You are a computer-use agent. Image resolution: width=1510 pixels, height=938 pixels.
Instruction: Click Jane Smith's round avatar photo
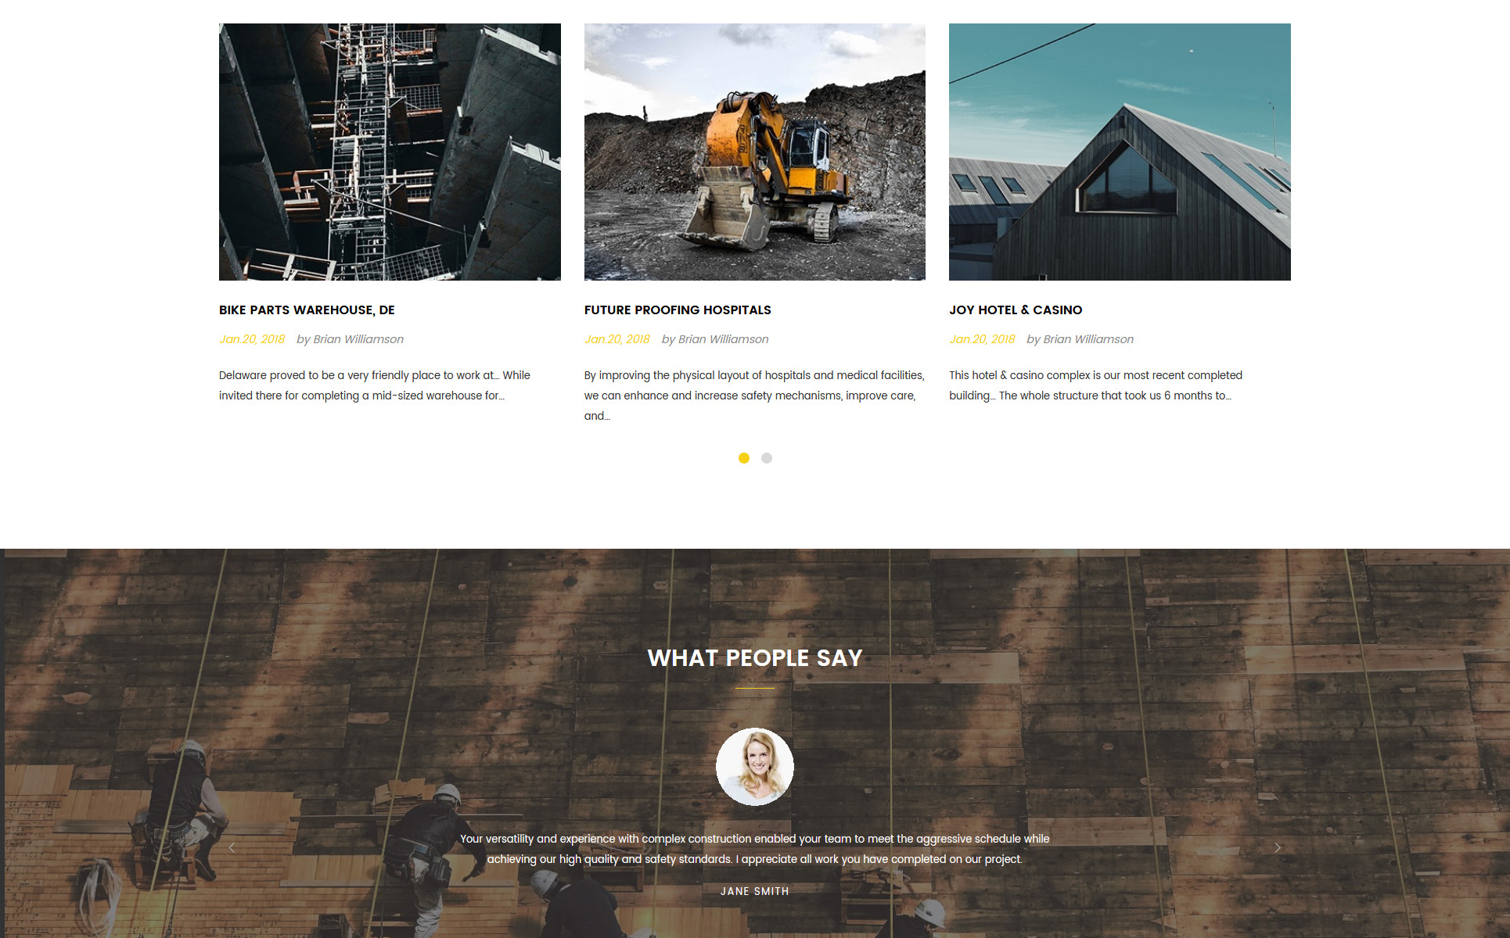tap(755, 767)
